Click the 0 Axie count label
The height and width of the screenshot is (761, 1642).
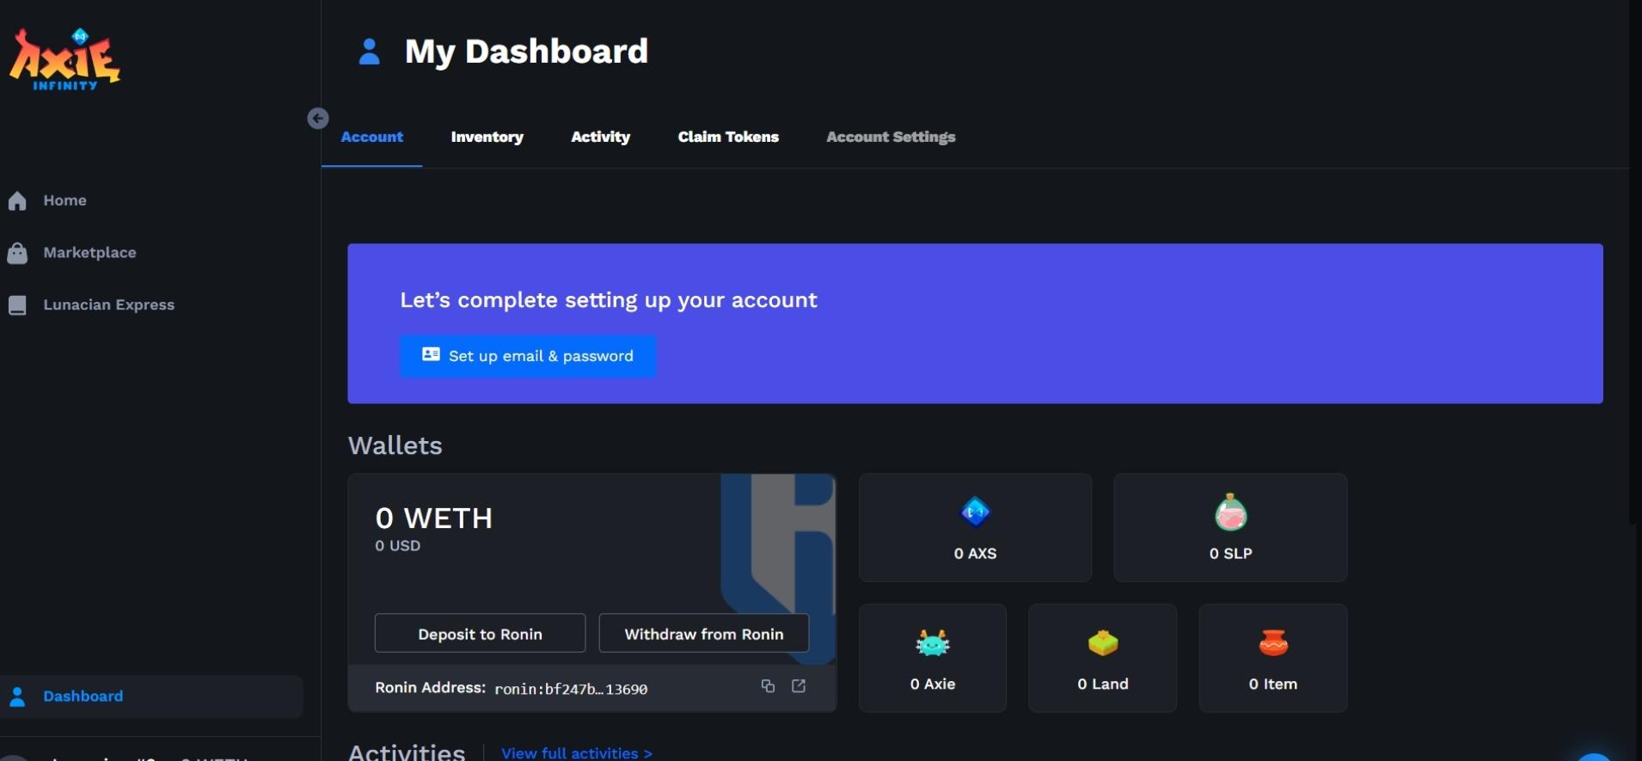pos(933,684)
